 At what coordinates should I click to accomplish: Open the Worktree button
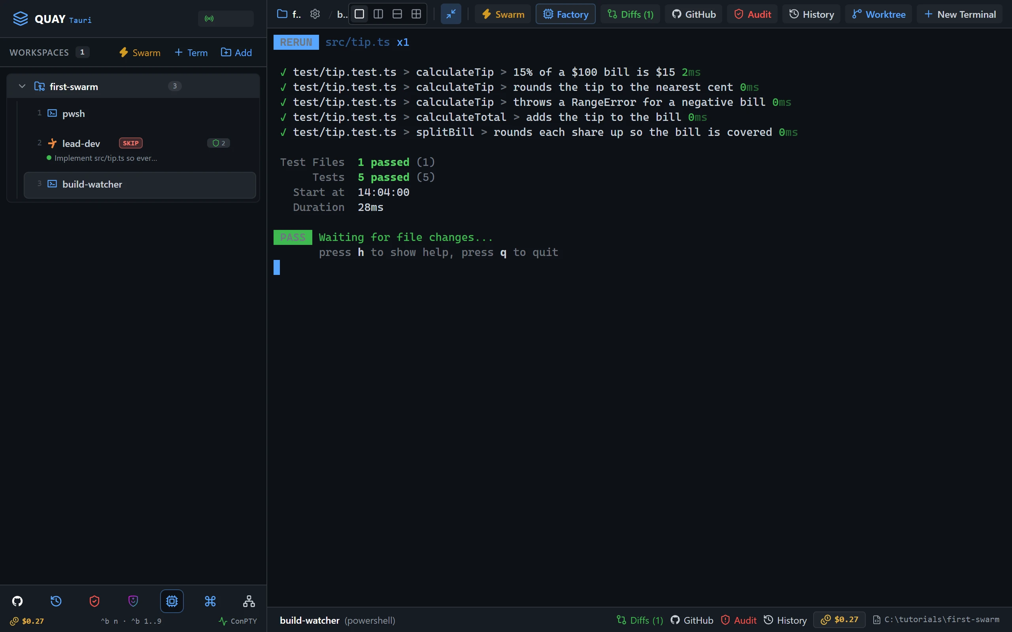(879, 14)
